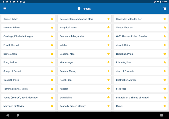The image size is (169, 119).
Task: Click star icon for McCracken, James
Action: pyautogui.click(x=165, y=80)
